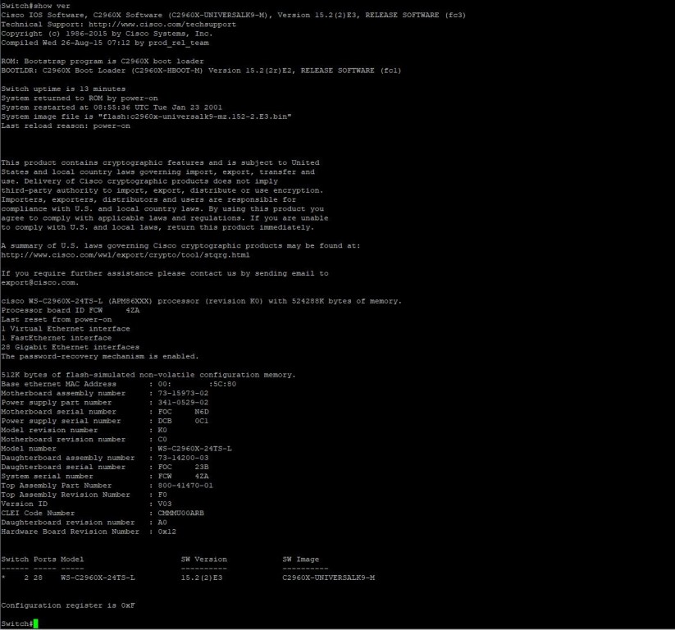Click the 'Last reload reason: power-on' line
Viewport: 675px width, 630px height.
66,126
